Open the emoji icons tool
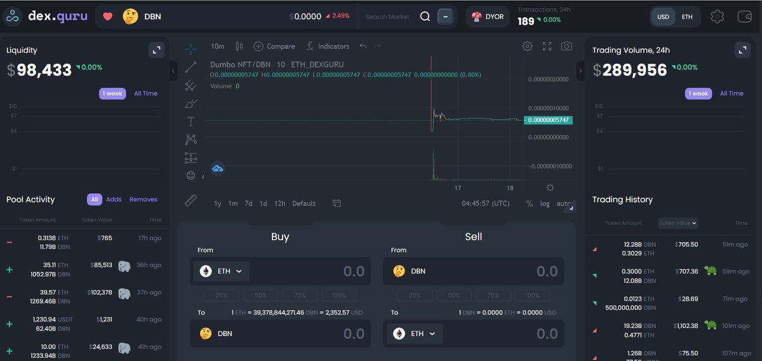The image size is (762, 361). (x=190, y=175)
